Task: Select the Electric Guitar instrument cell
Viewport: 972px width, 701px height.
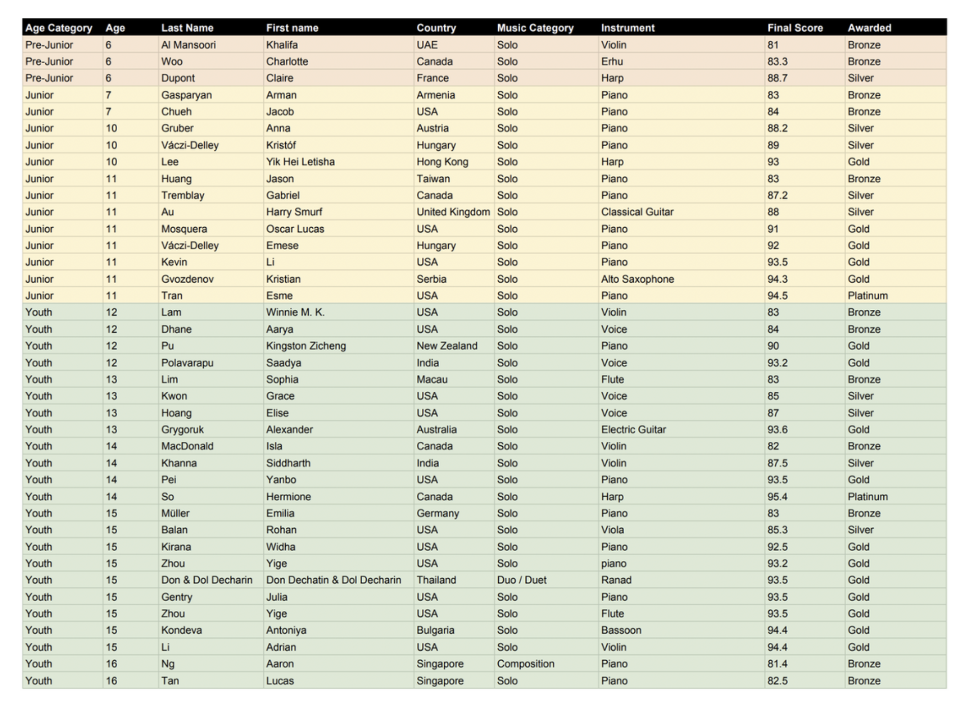Action: [x=633, y=429]
